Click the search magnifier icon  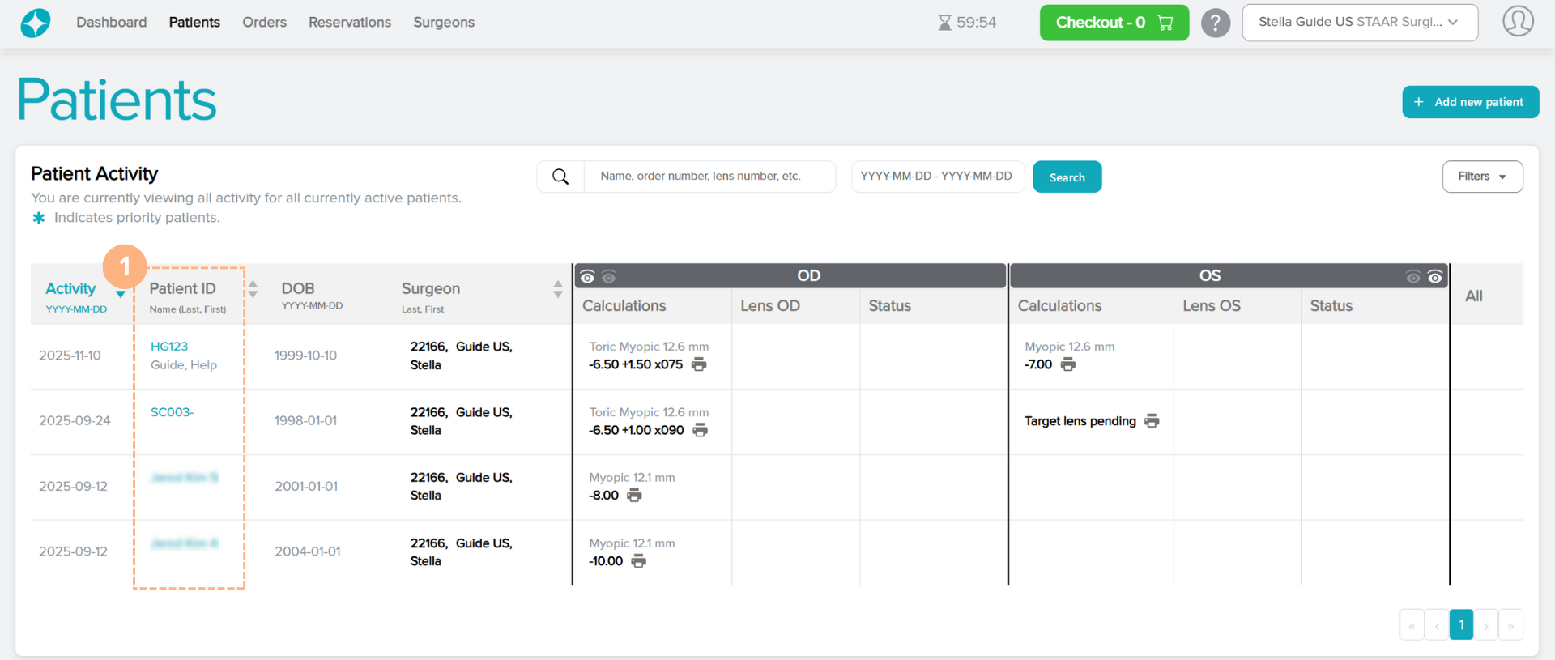click(x=560, y=177)
